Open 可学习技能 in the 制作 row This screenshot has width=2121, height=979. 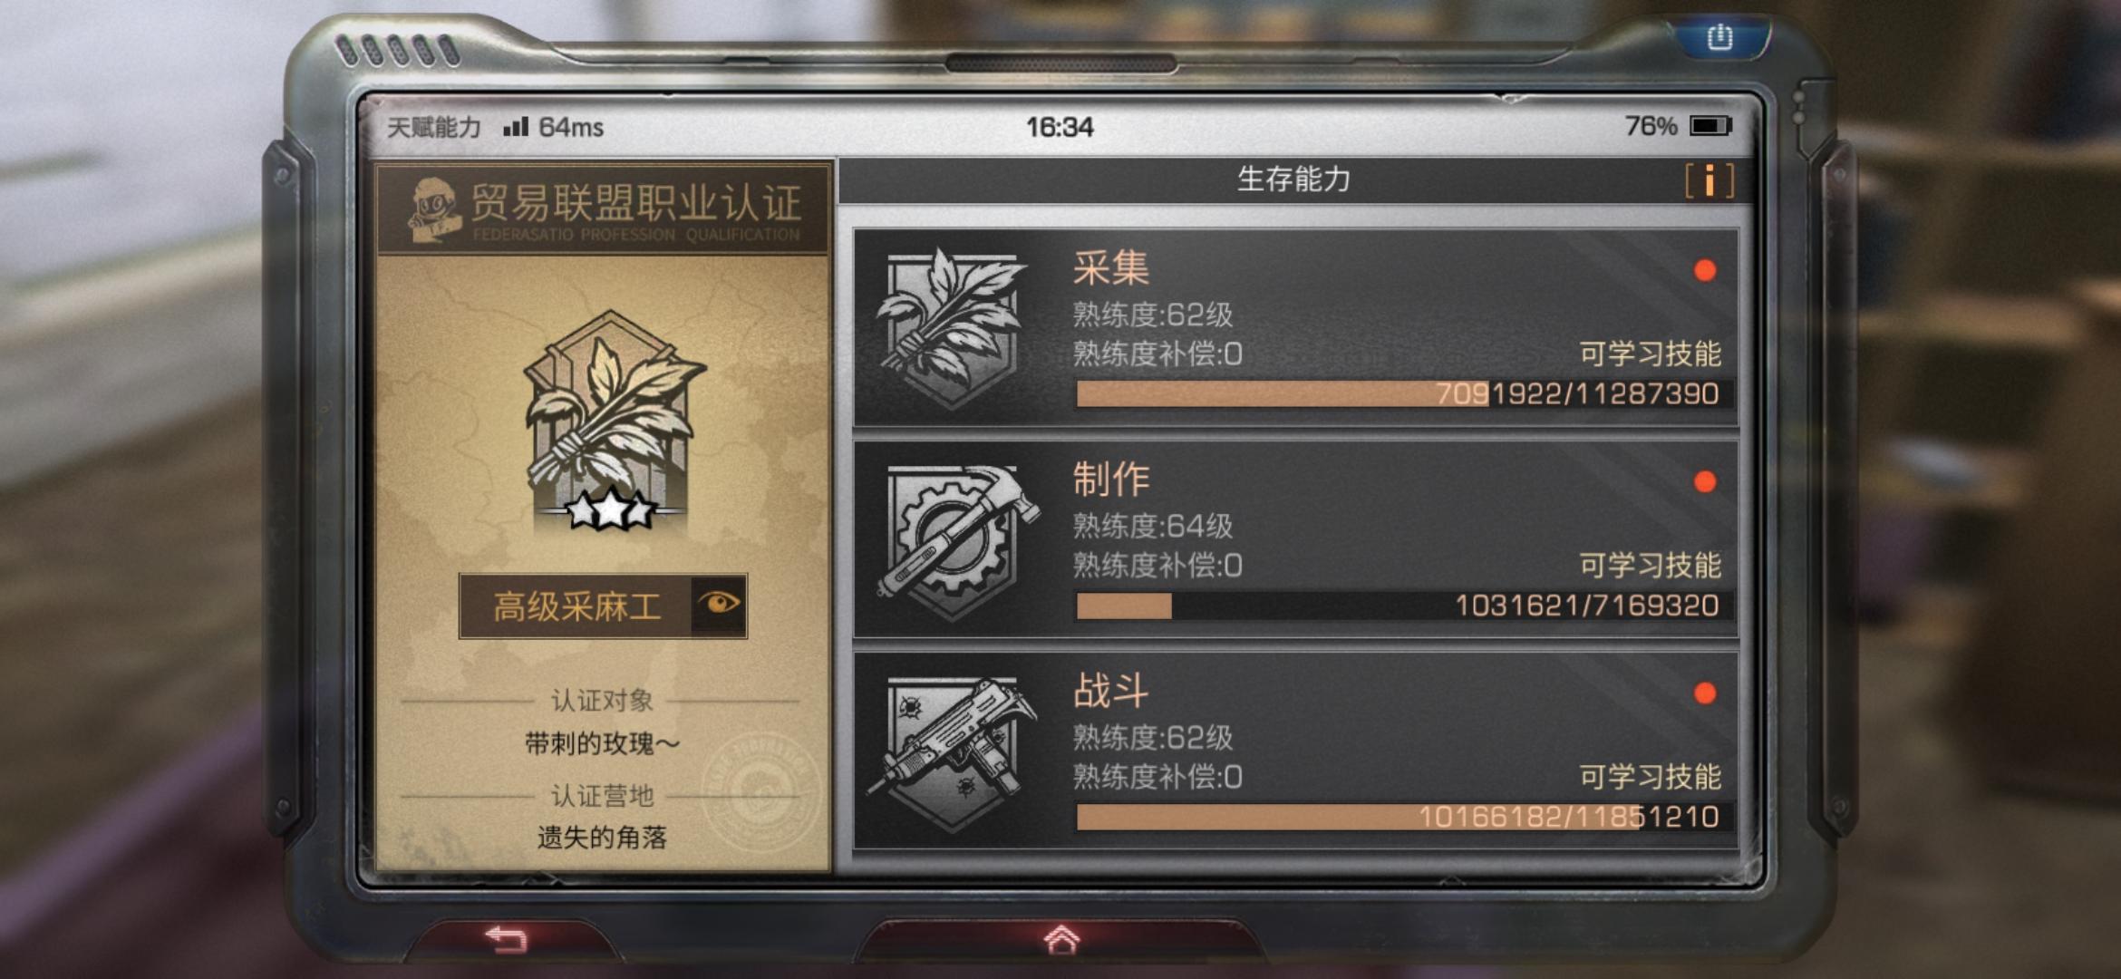point(1650,565)
